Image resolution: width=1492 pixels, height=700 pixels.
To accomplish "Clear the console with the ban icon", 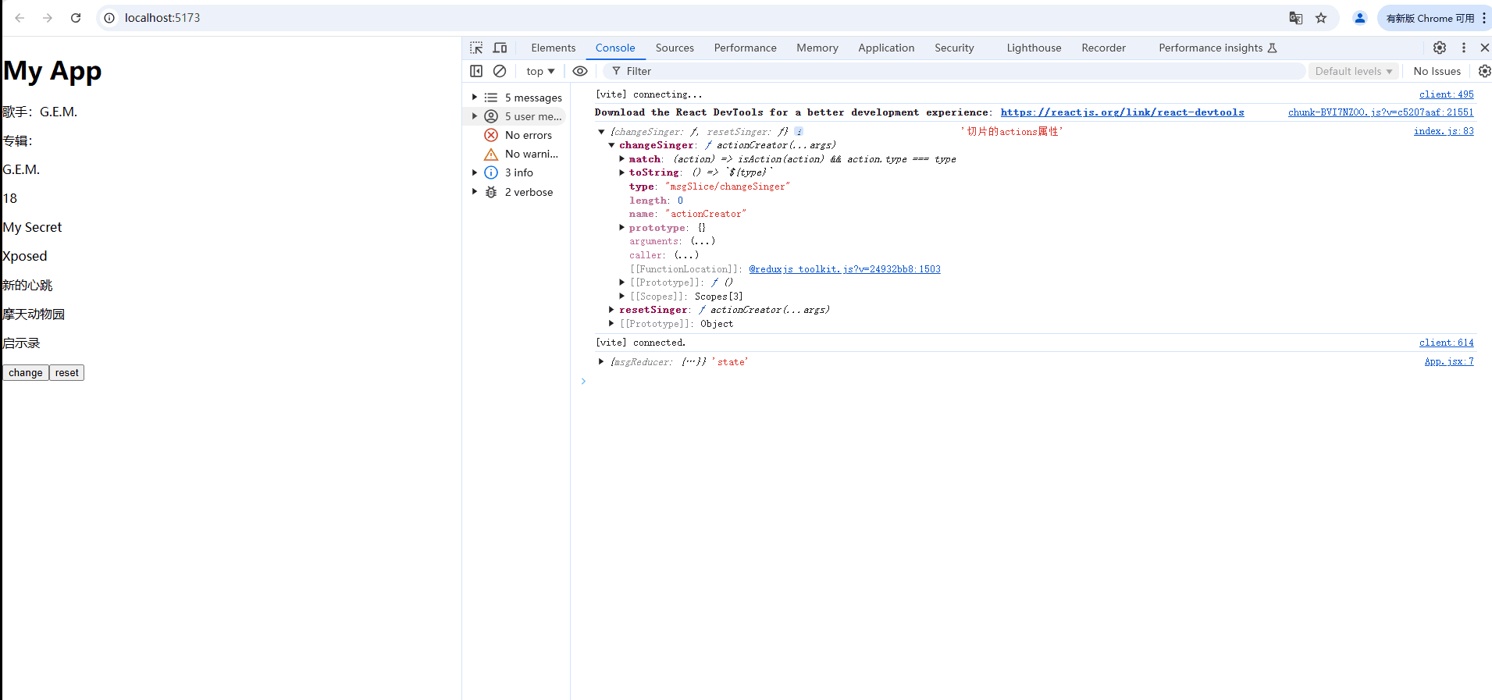I will pos(500,71).
